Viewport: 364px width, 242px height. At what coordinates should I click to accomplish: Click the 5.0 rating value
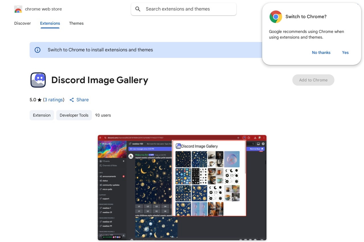click(33, 100)
